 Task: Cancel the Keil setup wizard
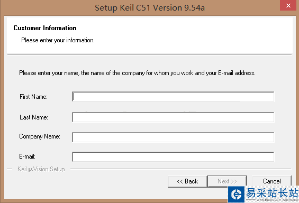tap(271, 181)
